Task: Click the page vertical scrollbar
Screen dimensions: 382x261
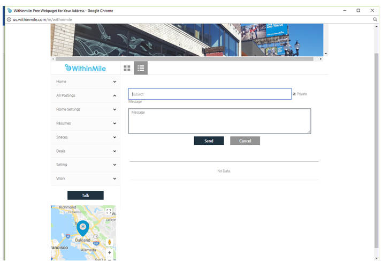Action: pos(377,150)
